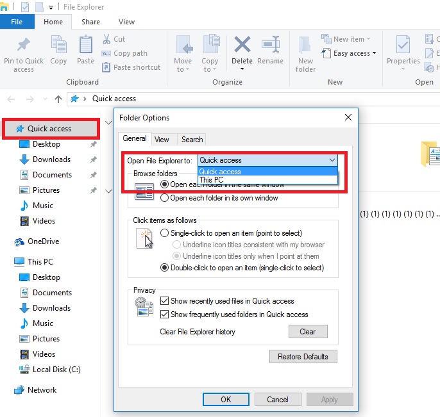Screen dimensions: 440x417
Task: Toggle Show frequently used folders checkbox
Action: point(164,314)
